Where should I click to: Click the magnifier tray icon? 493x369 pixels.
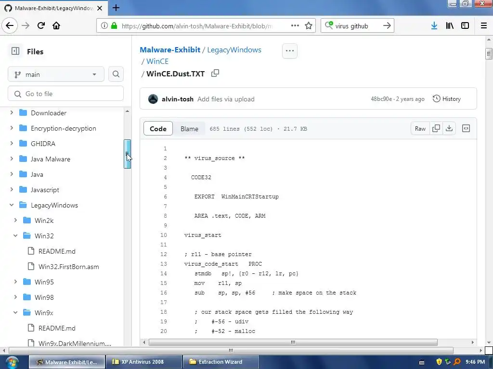coord(457,362)
